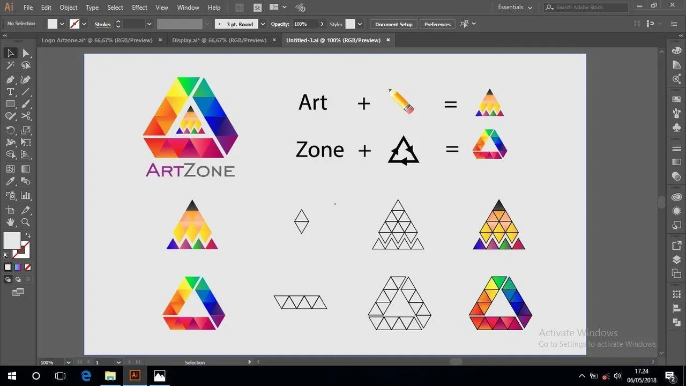Open the Layers panel icon
The image size is (686, 386).
[x=676, y=259]
